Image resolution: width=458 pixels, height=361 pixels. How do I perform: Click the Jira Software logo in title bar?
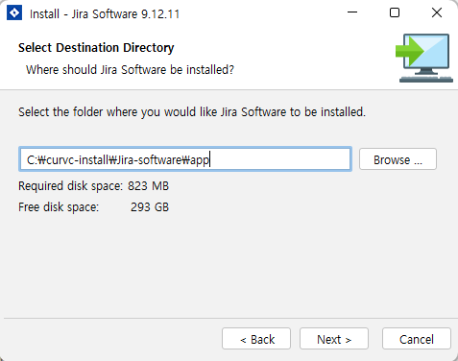click(x=14, y=13)
